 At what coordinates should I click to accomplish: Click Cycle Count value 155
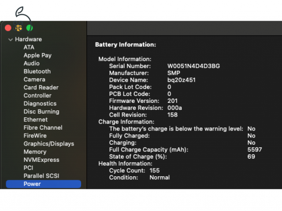click(155, 171)
